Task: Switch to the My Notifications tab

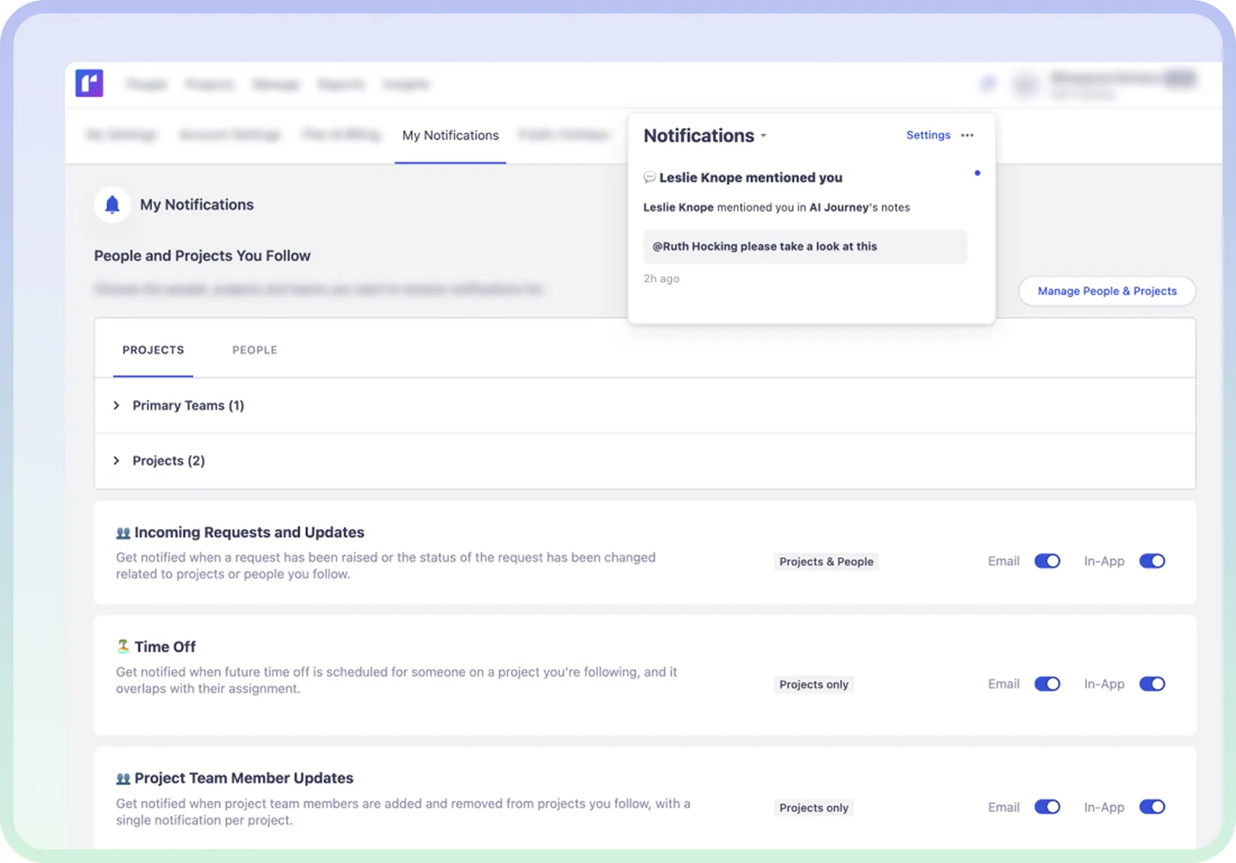Action: coord(450,136)
